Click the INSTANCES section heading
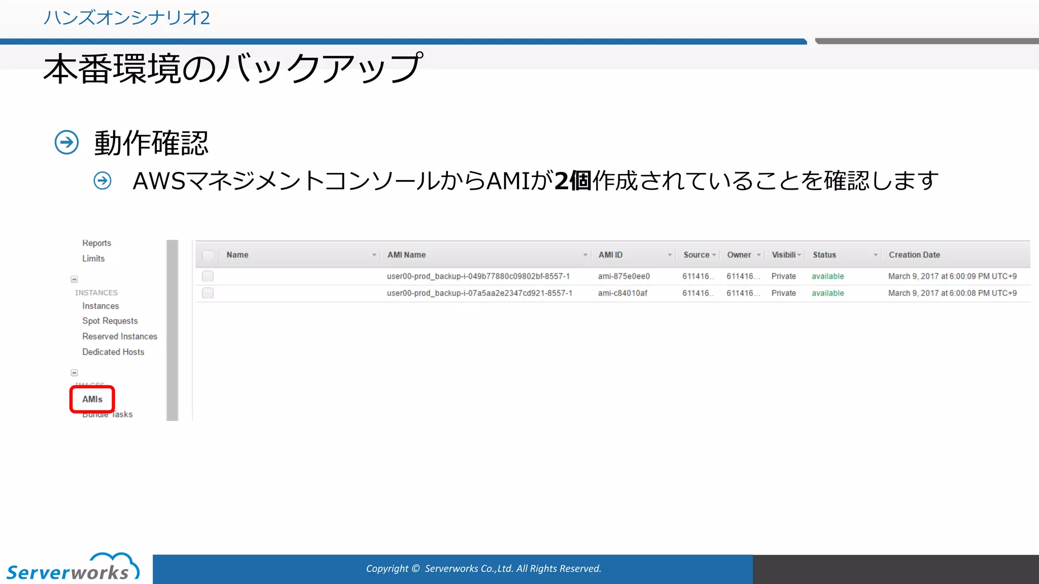 96,293
